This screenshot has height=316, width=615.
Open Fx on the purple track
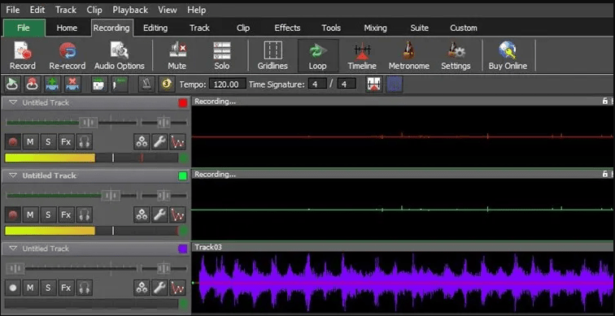click(x=66, y=288)
